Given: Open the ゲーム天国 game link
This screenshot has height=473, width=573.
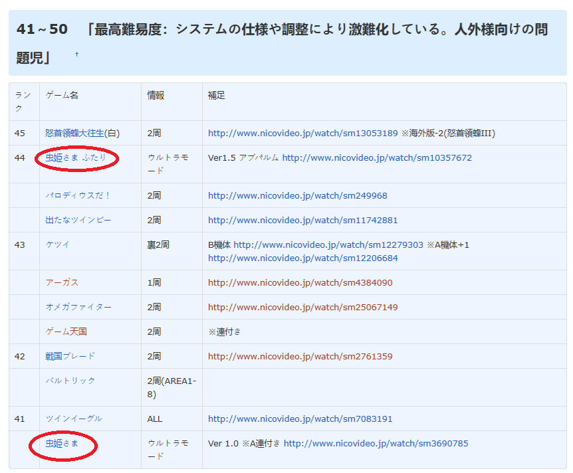Looking at the screenshot, I should click(x=66, y=331).
